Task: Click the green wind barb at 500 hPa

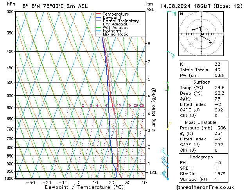Action: [x=167, y=86]
